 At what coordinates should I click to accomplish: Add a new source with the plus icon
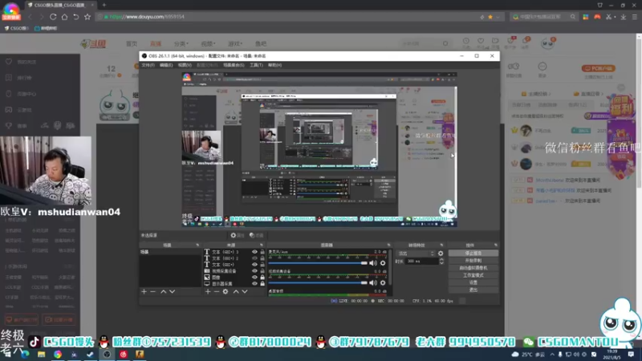coord(208,291)
